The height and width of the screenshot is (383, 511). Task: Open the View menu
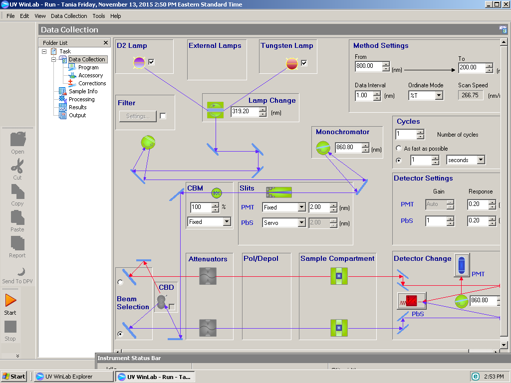tap(40, 16)
